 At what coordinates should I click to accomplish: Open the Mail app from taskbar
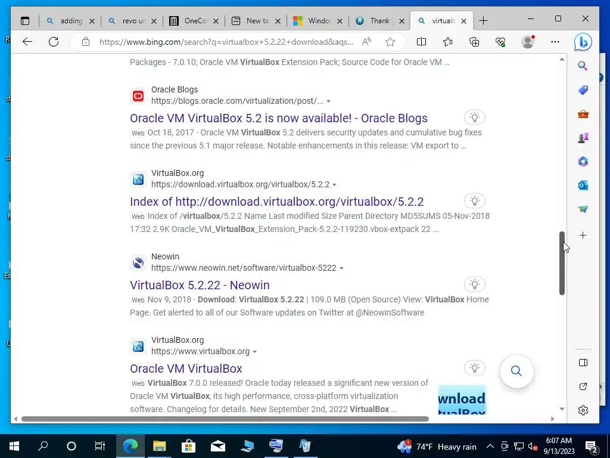point(218,446)
